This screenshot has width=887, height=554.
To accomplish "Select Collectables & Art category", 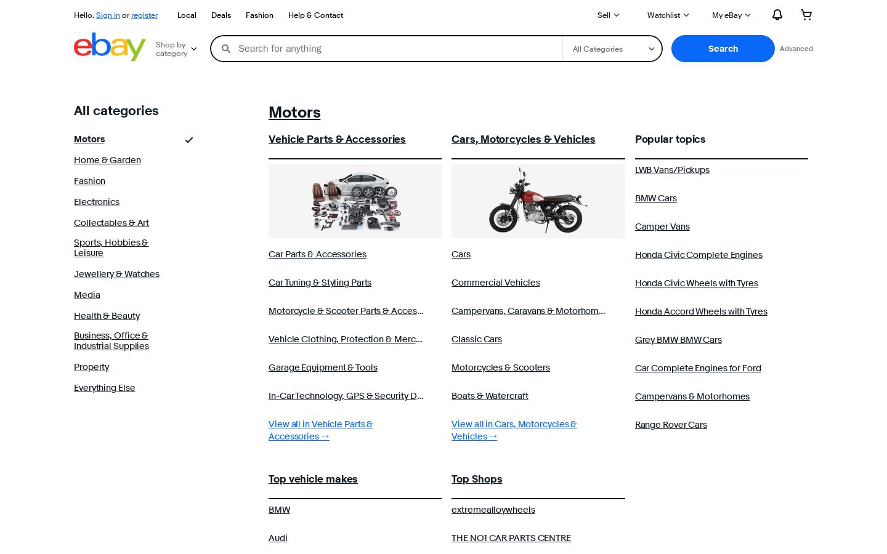I will pos(111,223).
